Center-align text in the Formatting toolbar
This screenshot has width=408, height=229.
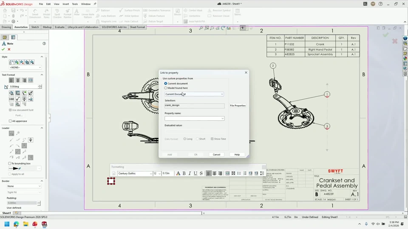215,173
